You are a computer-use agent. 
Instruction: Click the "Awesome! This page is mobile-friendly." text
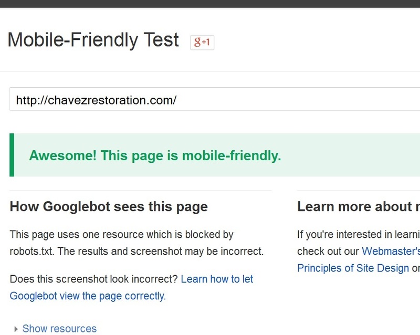pyautogui.click(x=156, y=155)
